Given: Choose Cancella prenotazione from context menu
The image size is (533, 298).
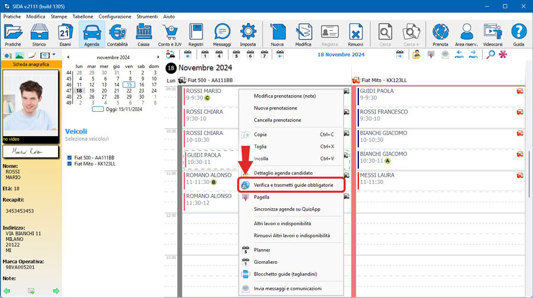Looking at the screenshot, I should [277, 120].
